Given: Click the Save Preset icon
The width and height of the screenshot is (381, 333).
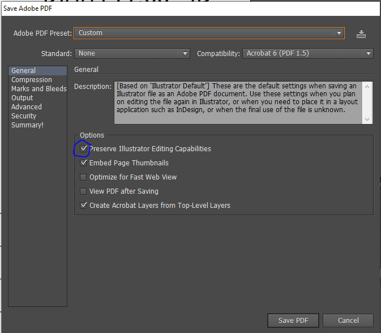Looking at the screenshot, I should tap(361, 34).
